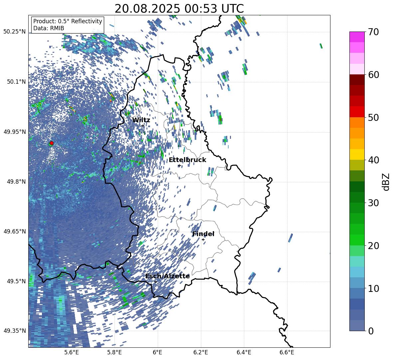This screenshot has width=394, height=359.
Task: Click the 49.35°N latitude label
Action: coord(15,331)
